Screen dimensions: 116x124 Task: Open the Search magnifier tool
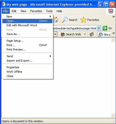pyautogui.click(x=65, y=20)
